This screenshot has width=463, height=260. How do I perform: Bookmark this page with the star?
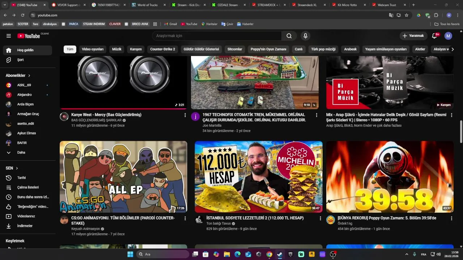(x=407, y=15)
